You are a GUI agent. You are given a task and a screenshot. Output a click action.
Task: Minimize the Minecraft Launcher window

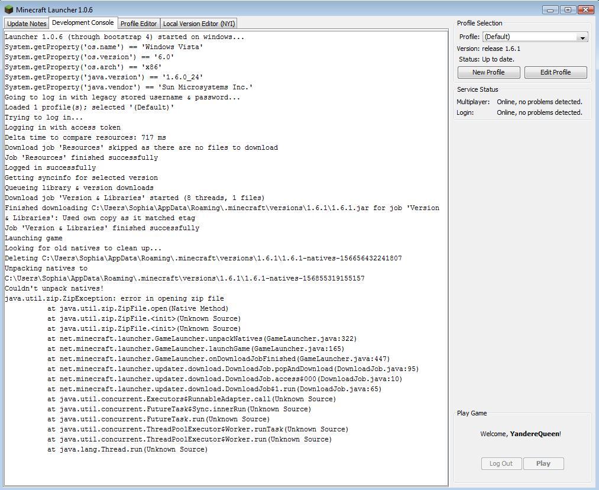point(551,10)
